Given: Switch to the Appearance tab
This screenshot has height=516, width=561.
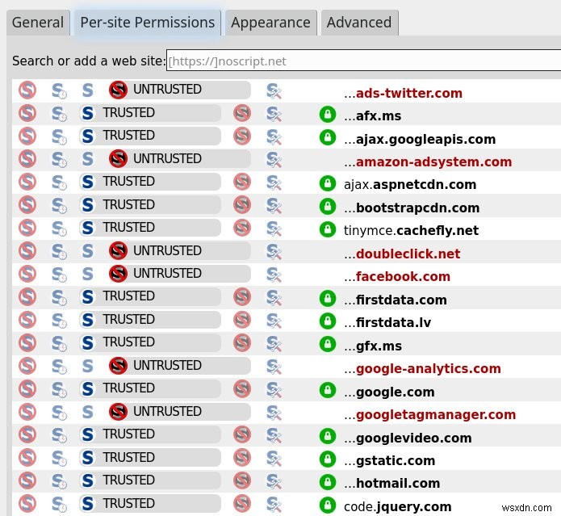Looking at the screenshot, I should click(271, 23).
